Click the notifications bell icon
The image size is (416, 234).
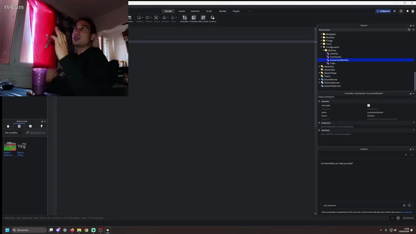pos(407,11)
